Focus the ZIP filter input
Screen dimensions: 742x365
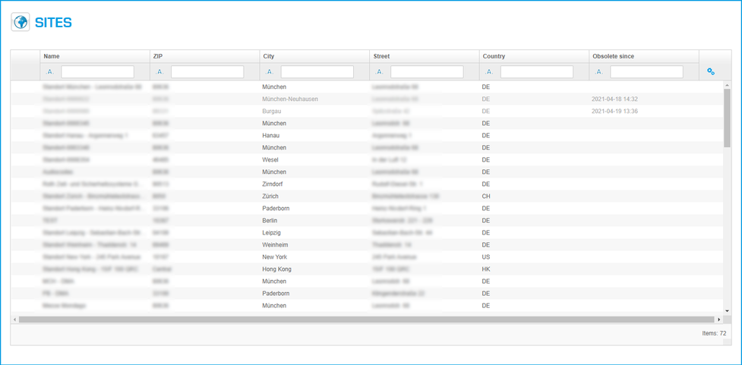tap(207, 72)
